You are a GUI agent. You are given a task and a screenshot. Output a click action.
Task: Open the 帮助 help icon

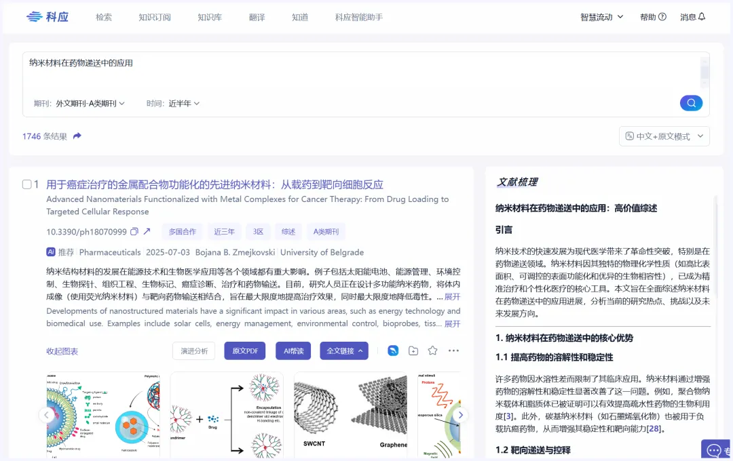click(662, 17)
